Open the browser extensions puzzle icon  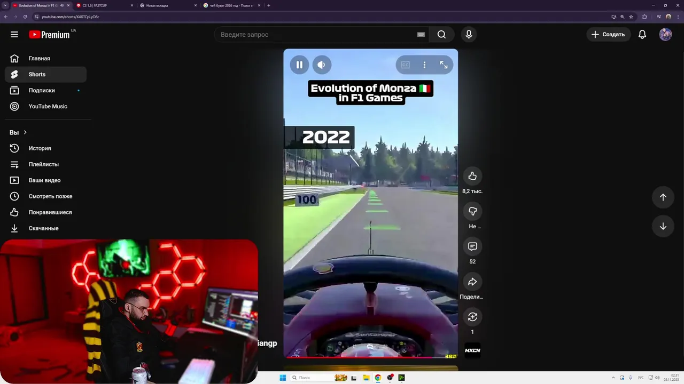644,17
